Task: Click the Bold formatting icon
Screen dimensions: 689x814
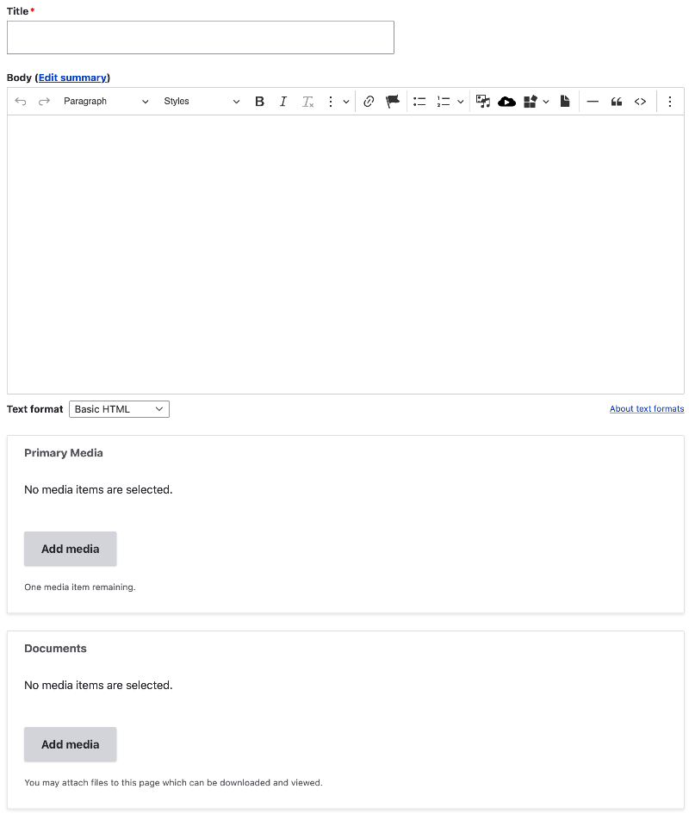Action: 259,102
